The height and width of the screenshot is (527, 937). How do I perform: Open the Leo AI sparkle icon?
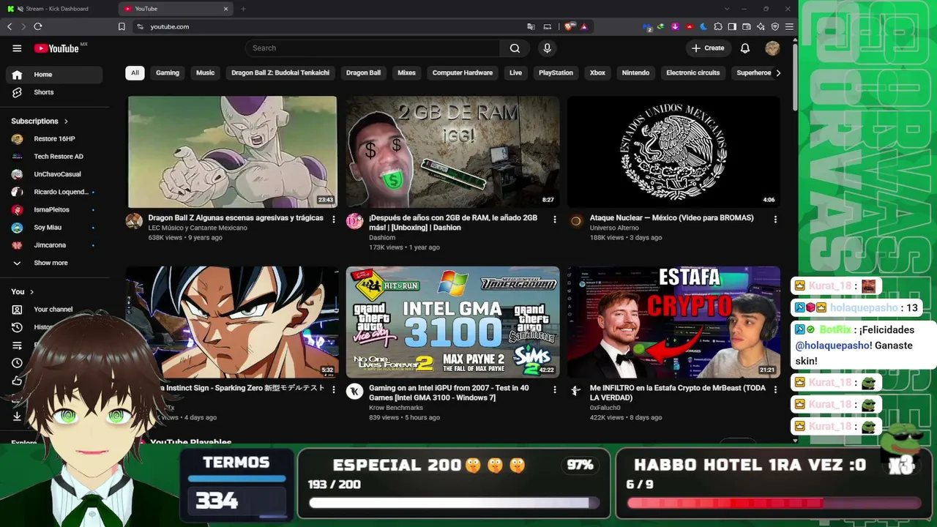[x=761, y=26]
